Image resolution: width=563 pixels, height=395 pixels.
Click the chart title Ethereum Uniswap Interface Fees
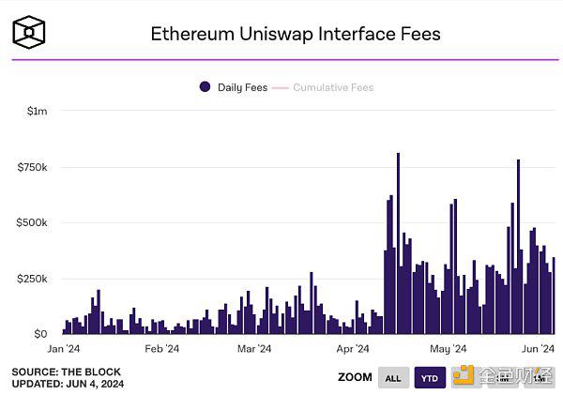click(x=296, y=34)
